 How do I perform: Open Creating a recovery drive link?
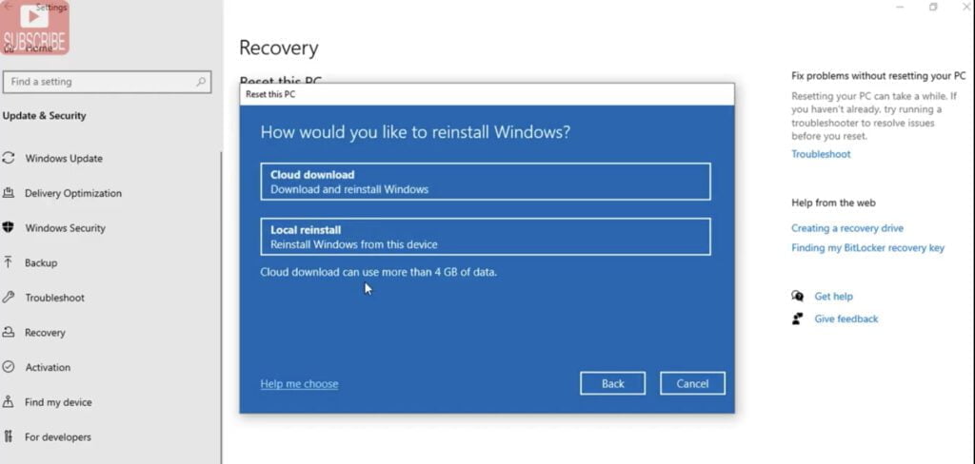[846, 228]
